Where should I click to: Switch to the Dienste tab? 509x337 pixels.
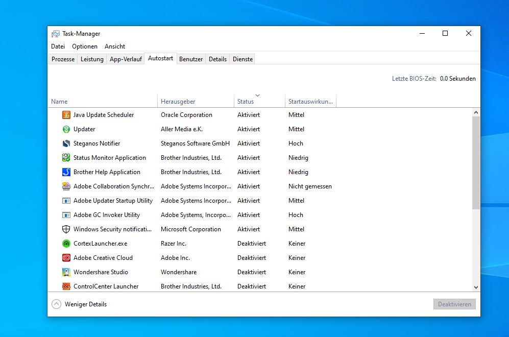[x=243, y=59]
